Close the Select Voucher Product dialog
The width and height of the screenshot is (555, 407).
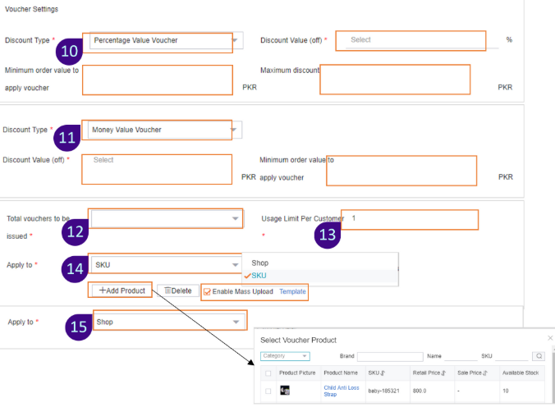pos(550,338)
